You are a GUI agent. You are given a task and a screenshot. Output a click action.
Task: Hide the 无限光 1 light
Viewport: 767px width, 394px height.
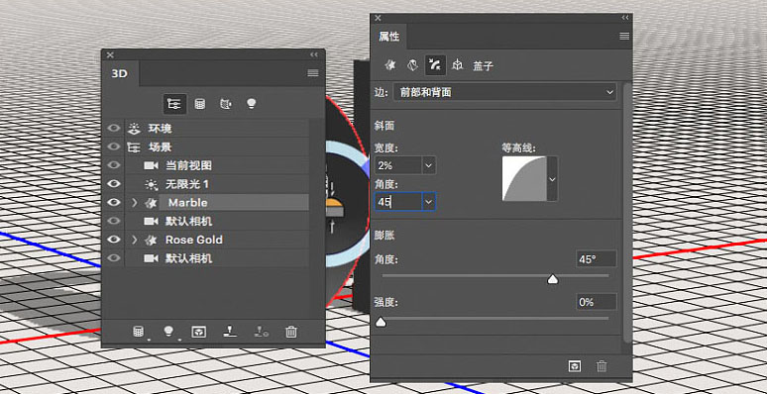pyautogui.click(x=114, y=184)
